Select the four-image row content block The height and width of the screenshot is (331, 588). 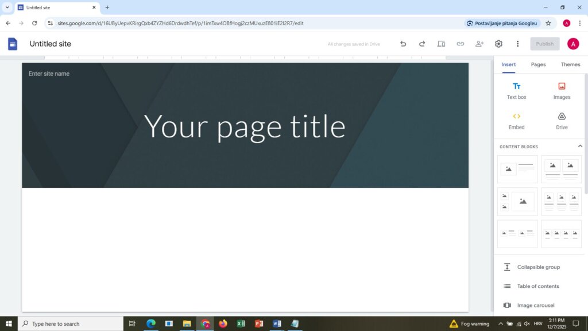(561, 233)
